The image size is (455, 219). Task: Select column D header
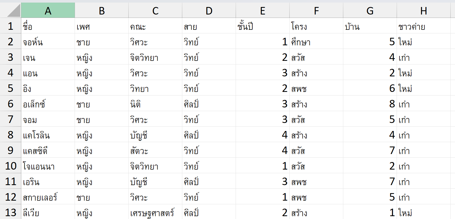209,10
